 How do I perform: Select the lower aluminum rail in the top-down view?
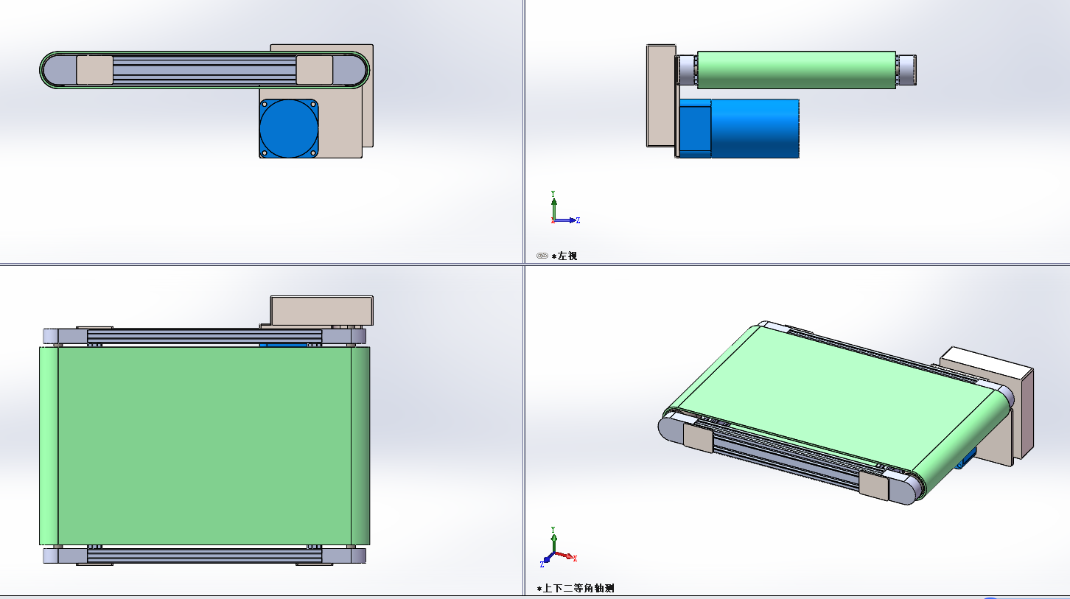pos(204,555)
